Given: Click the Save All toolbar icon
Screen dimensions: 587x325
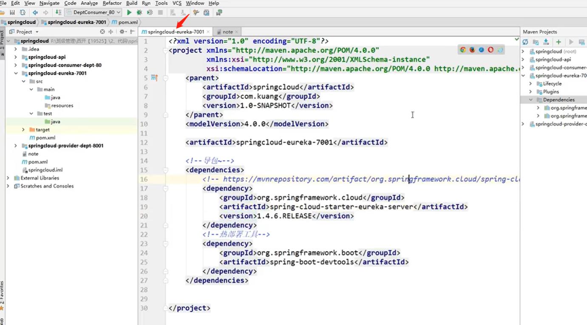Looking at the screenshot, I should click(x=12, y=13).
